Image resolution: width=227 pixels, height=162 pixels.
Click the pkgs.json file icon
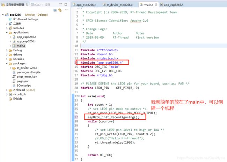click(14, 81)
